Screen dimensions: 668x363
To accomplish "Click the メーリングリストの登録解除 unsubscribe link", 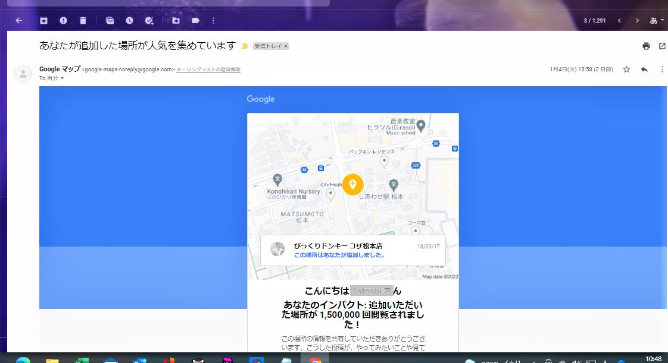I will click(208, 70).
